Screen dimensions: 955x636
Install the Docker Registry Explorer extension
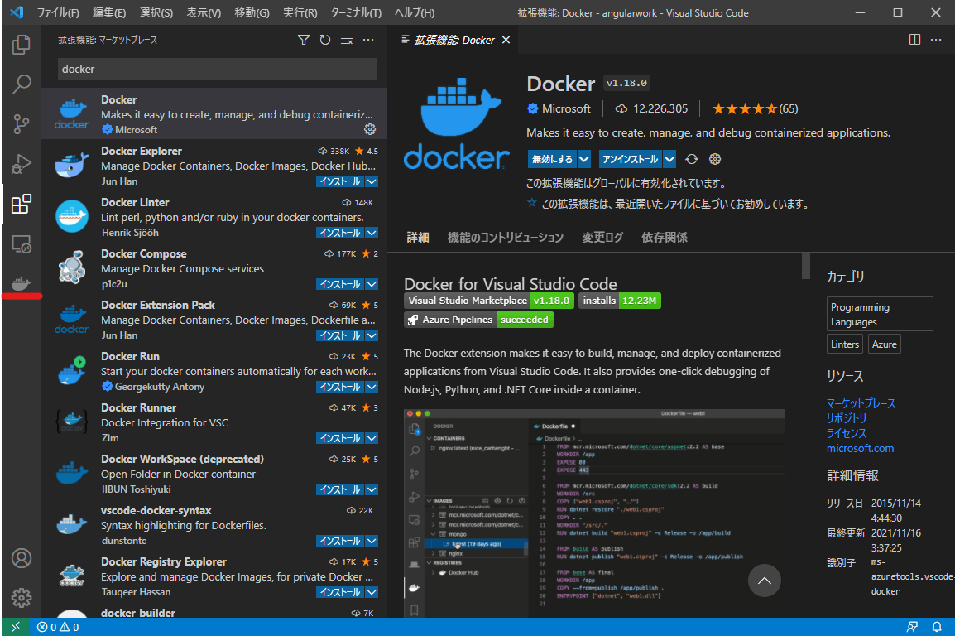point(340,592)
